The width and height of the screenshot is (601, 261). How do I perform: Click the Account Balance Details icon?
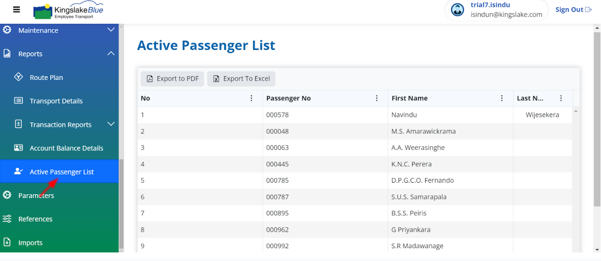coord(18,148)
